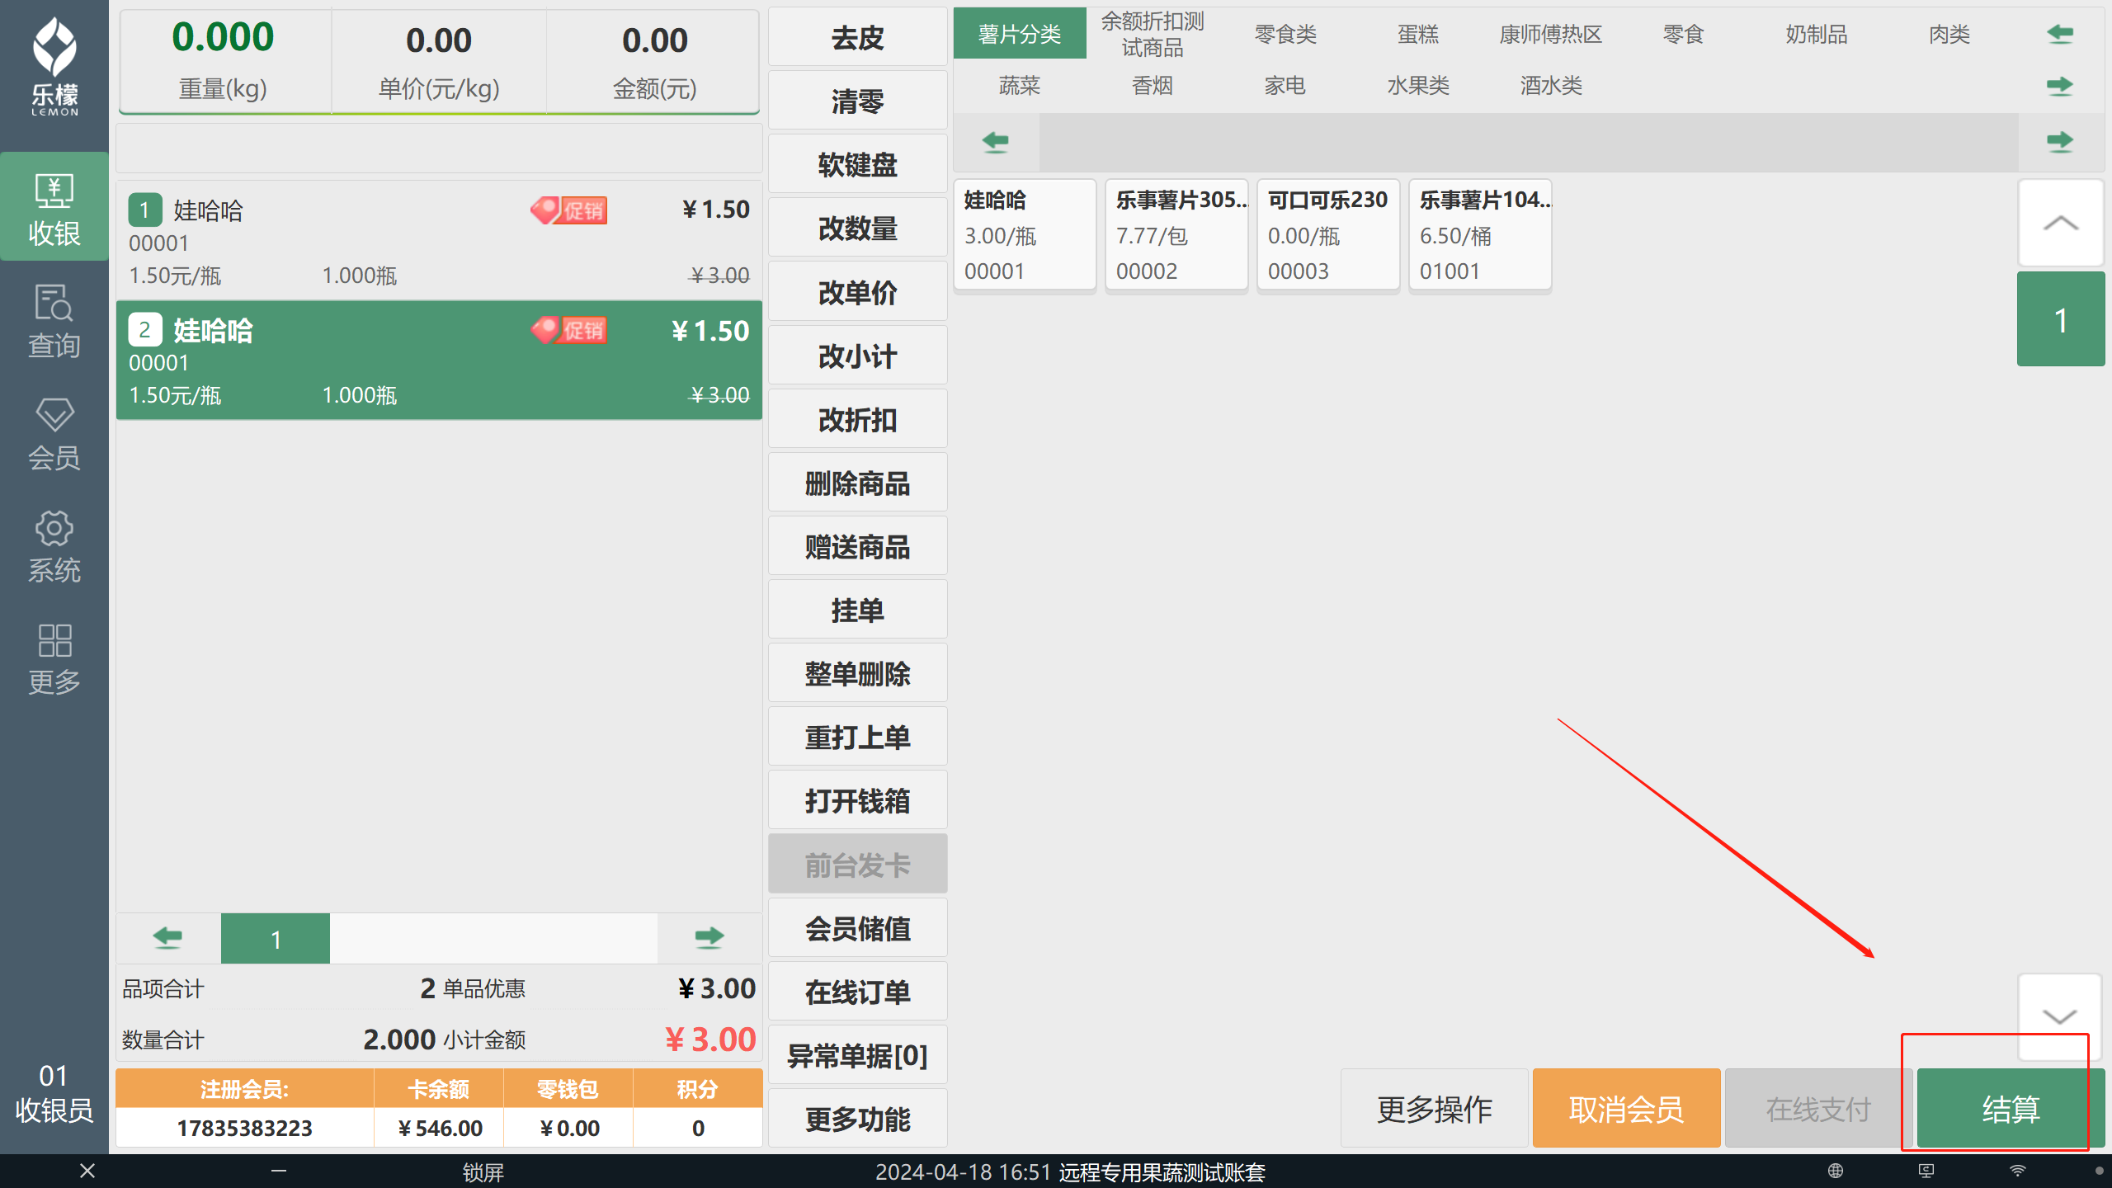Image resolution: width=2112 pixels, height=1188 pixels.
Task: Click the Lemon logo at top left
Action: tap(54, 66)
